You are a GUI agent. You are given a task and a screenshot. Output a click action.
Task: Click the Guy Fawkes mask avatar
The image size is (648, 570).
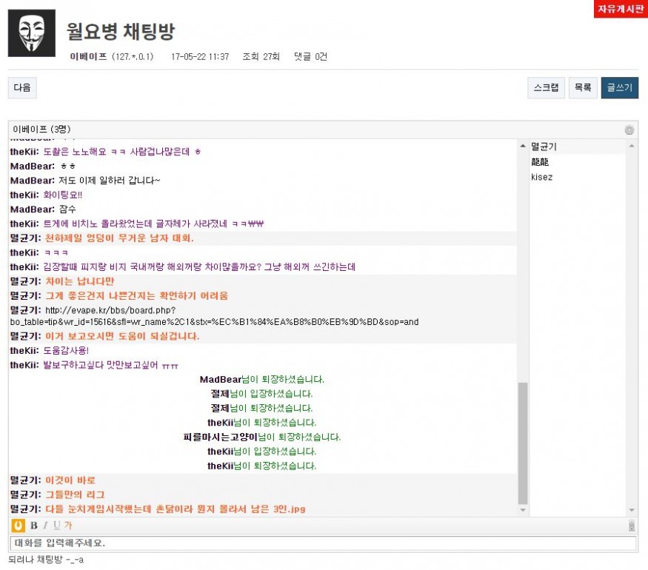31,33
